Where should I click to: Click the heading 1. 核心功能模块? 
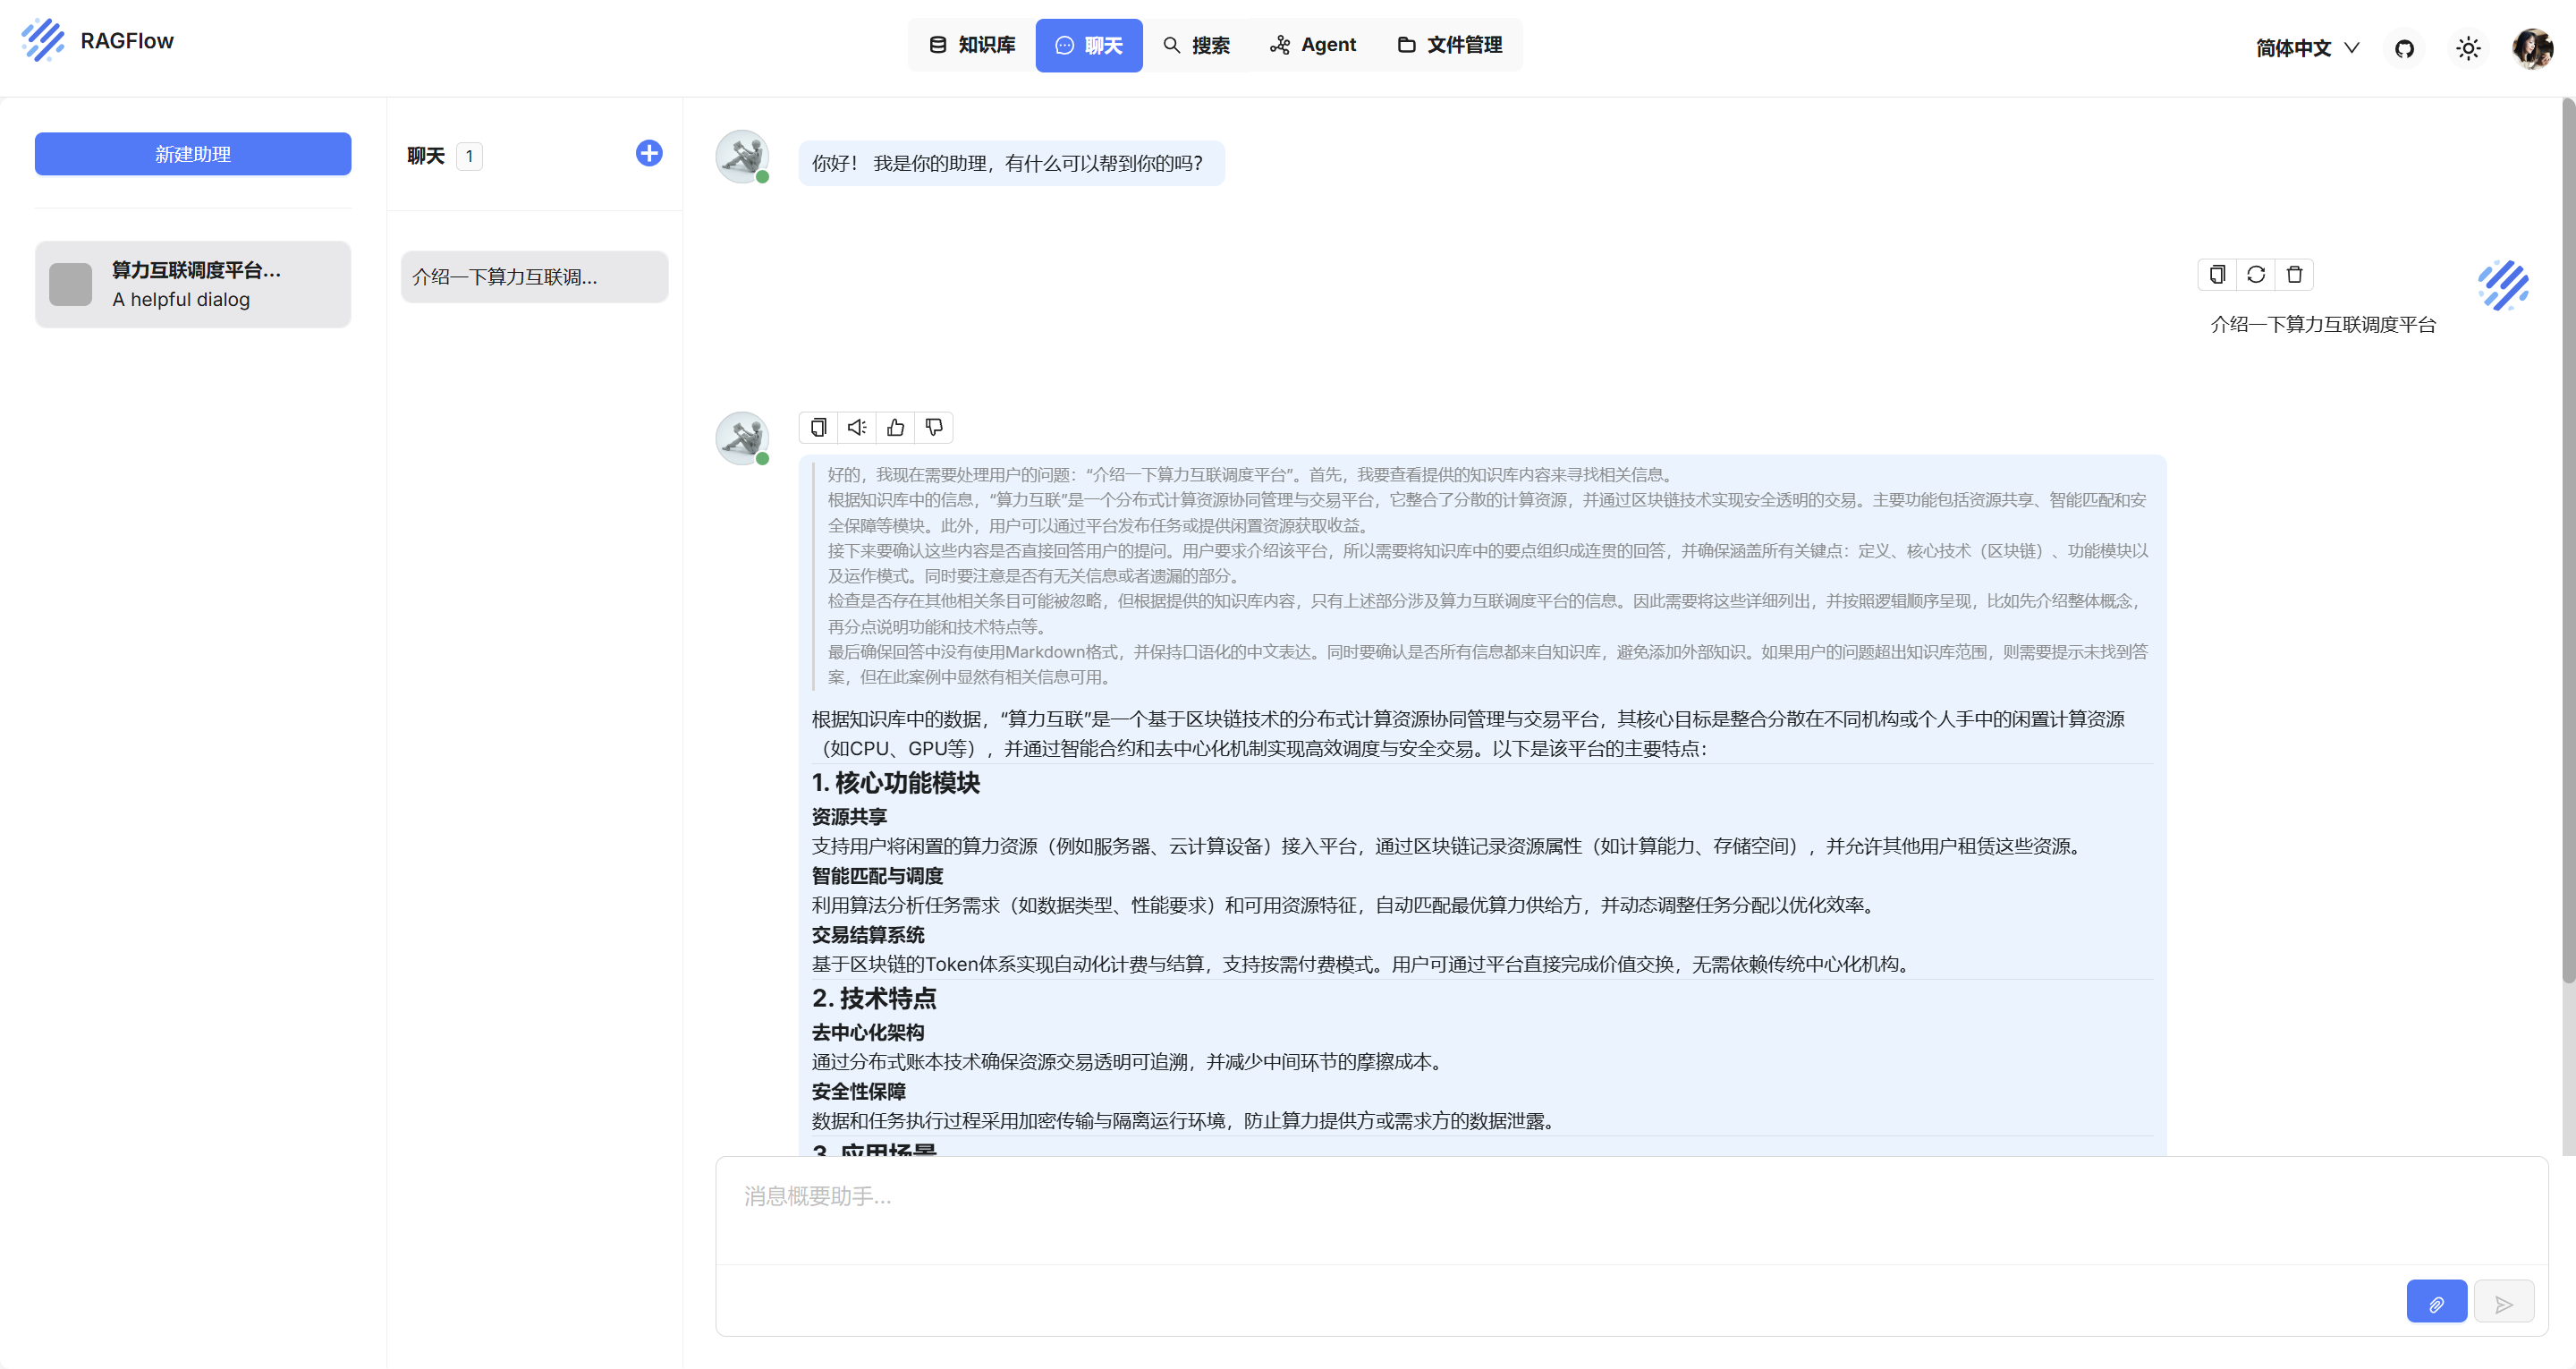[896, 784]
